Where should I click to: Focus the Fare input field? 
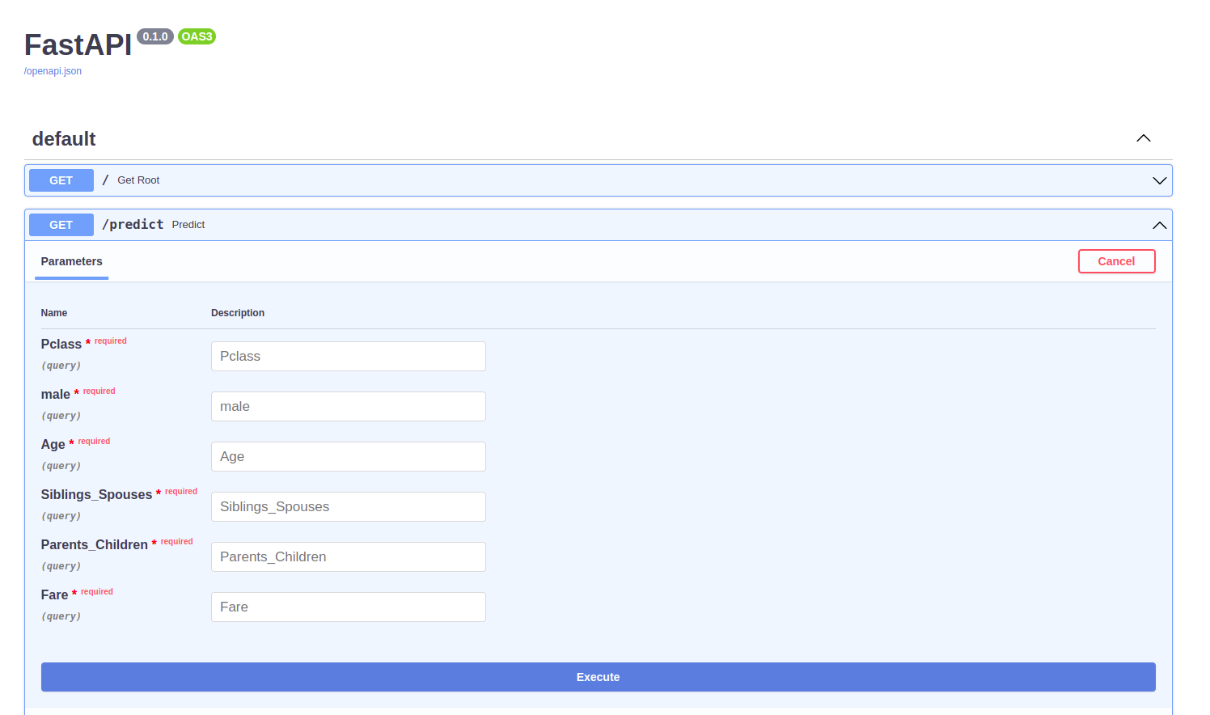click(348, 607)
